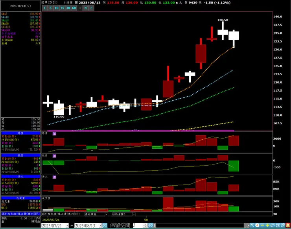
Task: Switch chart to 10-minute timeframe
Action: pos(56,8)
